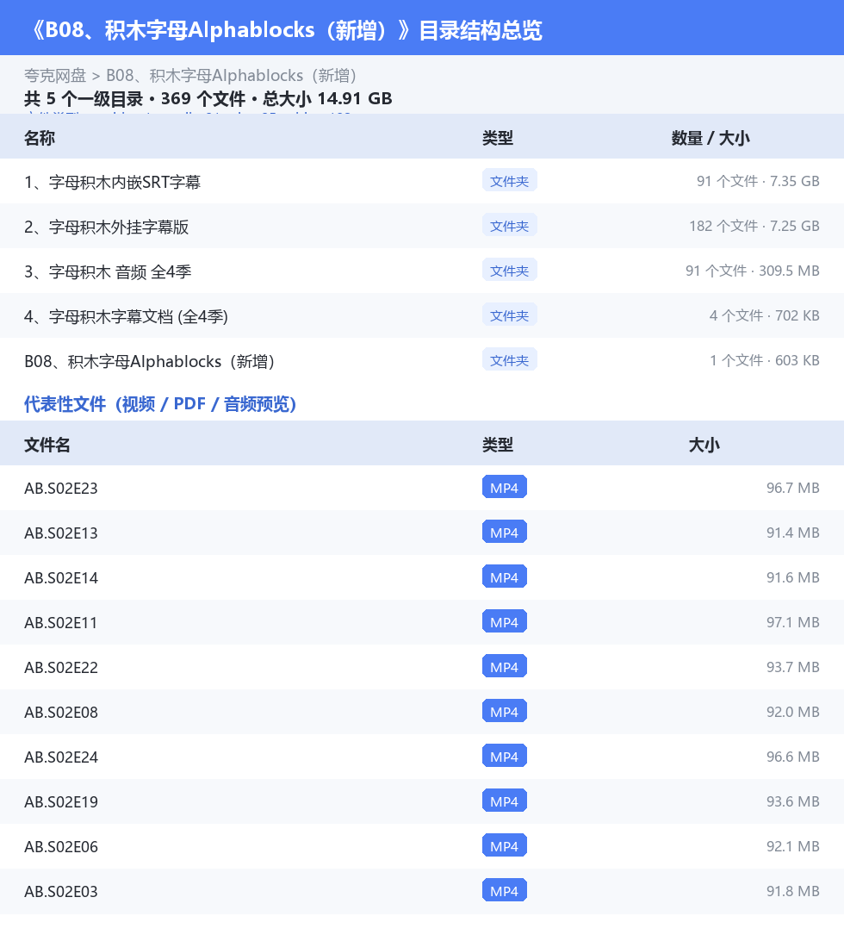
Task: Select the file AB.S02E19
Action: click(61, 801)
